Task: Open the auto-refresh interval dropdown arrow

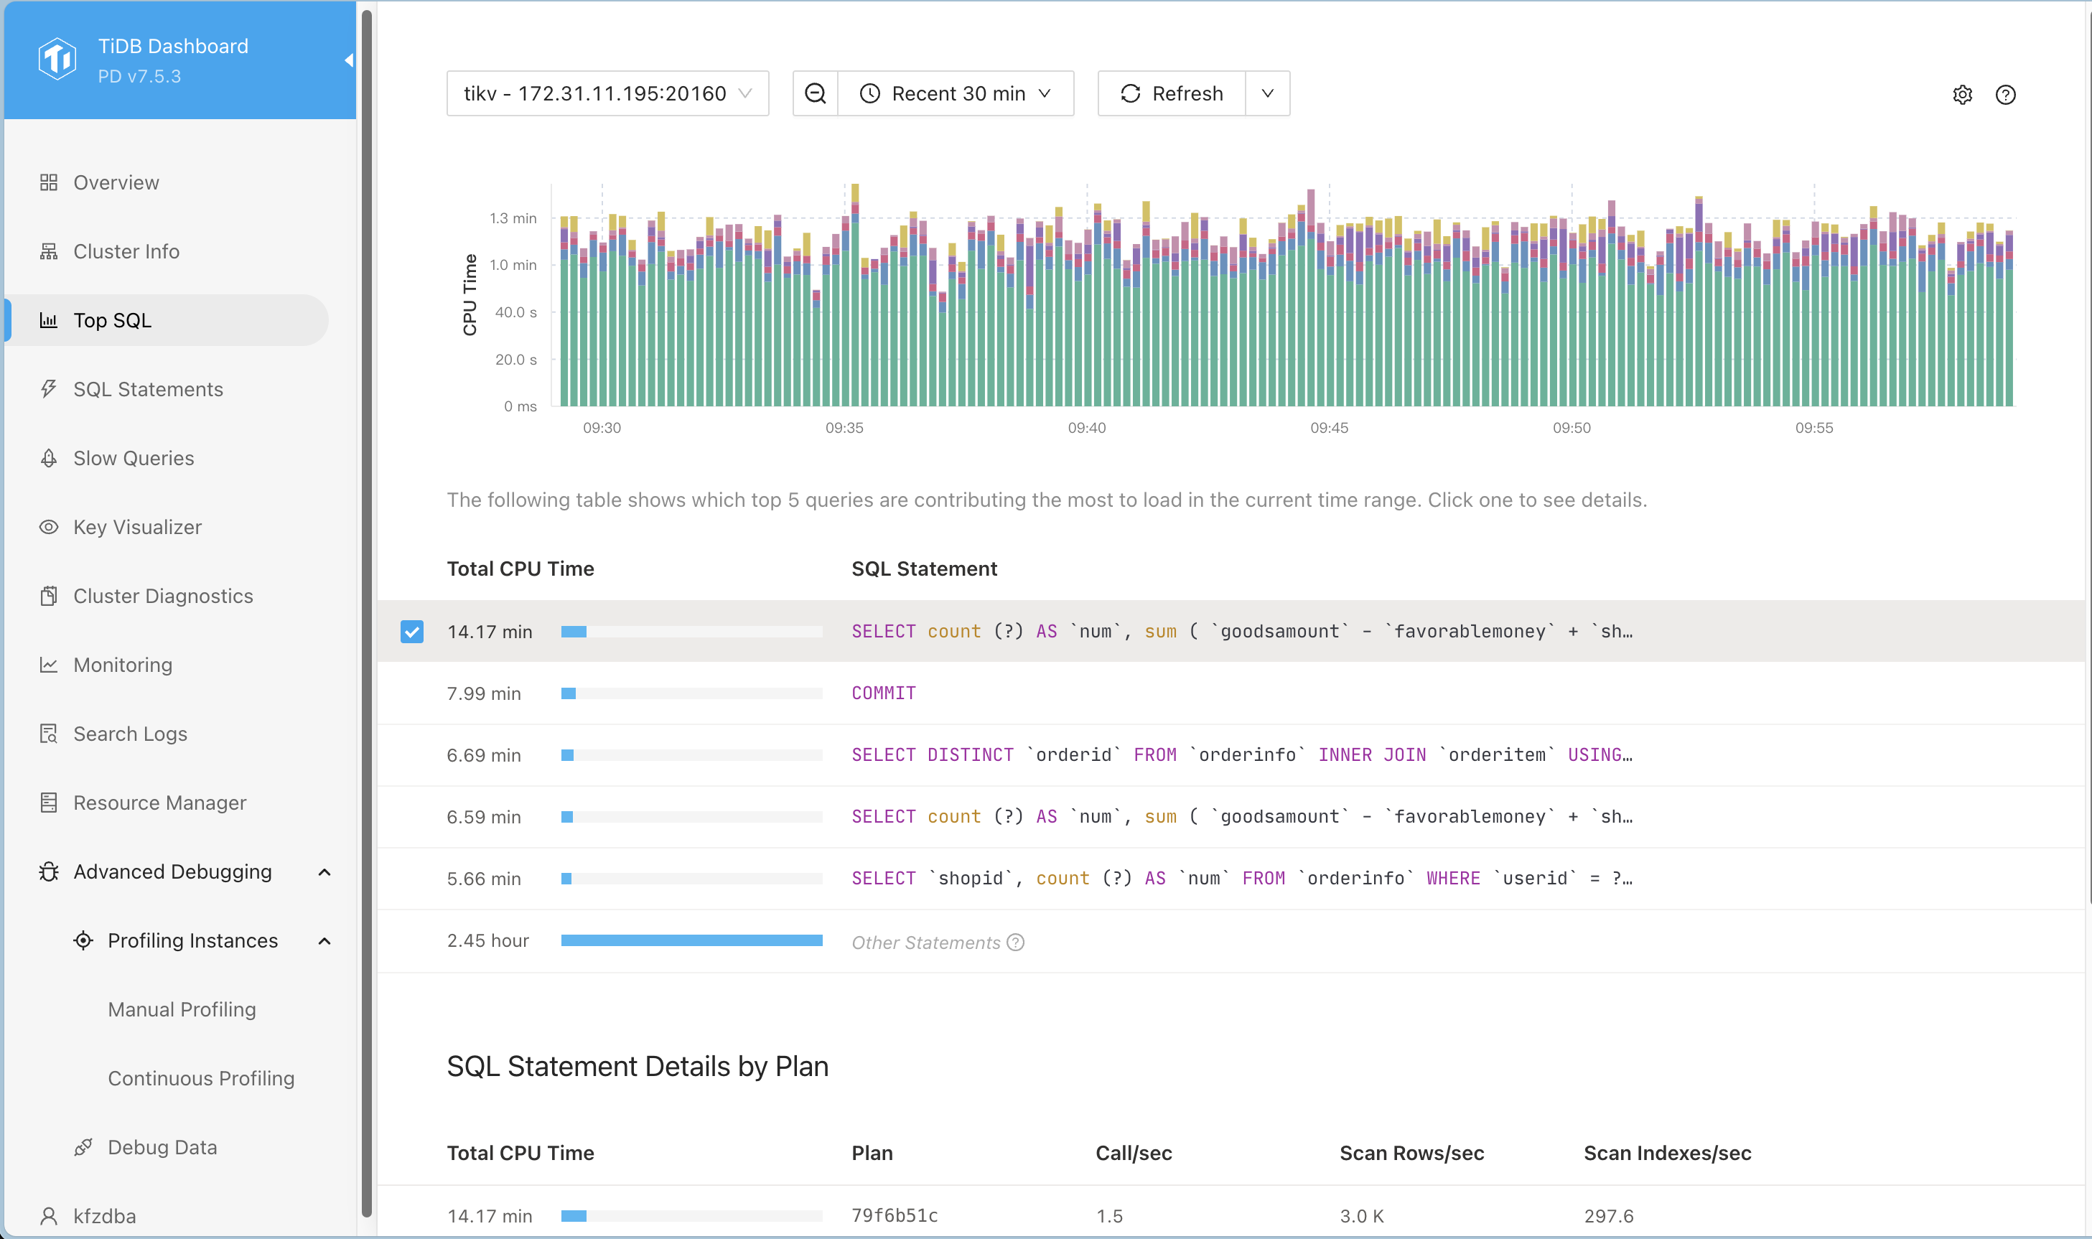Action: pos(1267,93)
